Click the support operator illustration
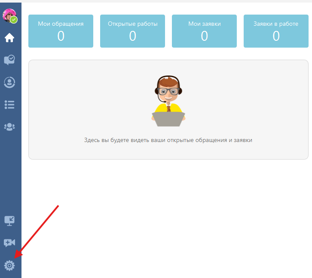This screenshot has width=312, height=278. (168, 101)
